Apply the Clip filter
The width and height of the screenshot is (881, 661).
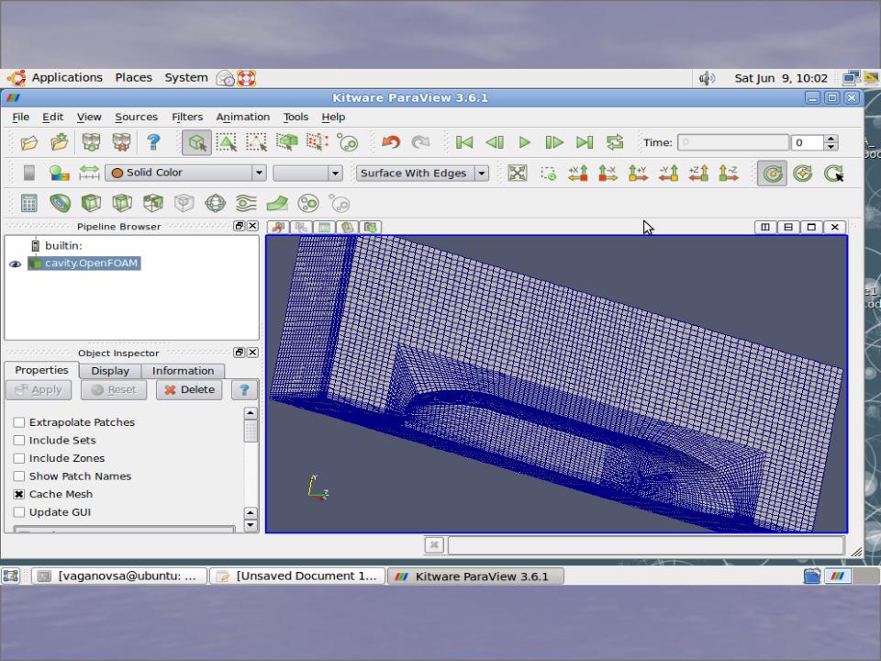tap(91, 203)
